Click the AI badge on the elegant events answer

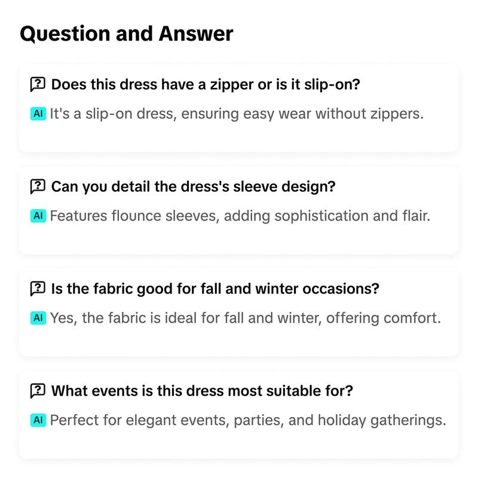pyautogui.click(x=38, y=420)
